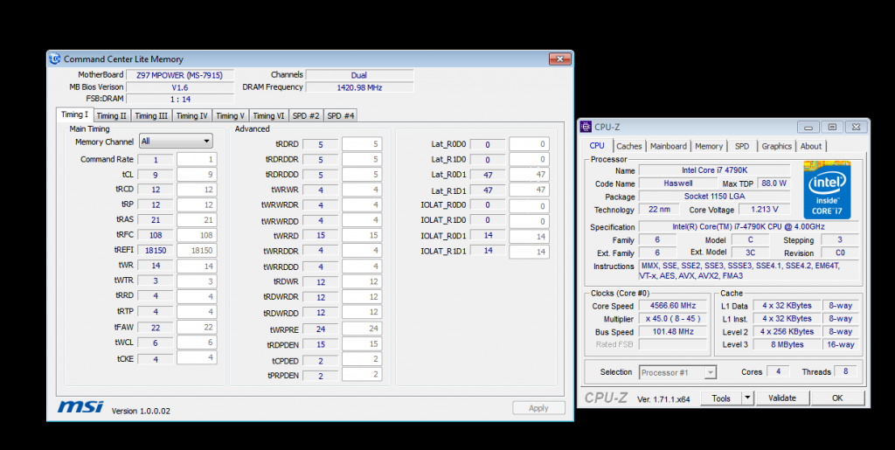Open the SPD tab in CPU-Z
The width and height of the screenshot is (895, 450).
tap(742, 146)
